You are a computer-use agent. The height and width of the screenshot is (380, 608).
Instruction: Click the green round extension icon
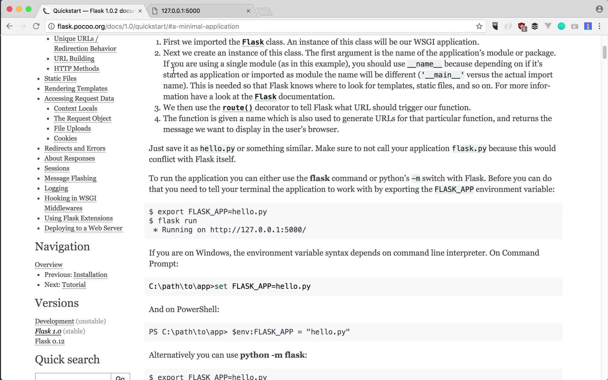pyautogui.click(x=561, y=26)
